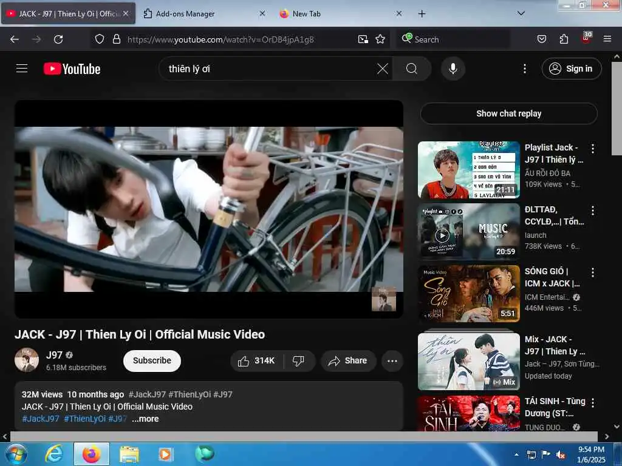622x466 pixels.
Task: Launch Internet Explorer from the taskbar
Action: [x=54, y=454]
